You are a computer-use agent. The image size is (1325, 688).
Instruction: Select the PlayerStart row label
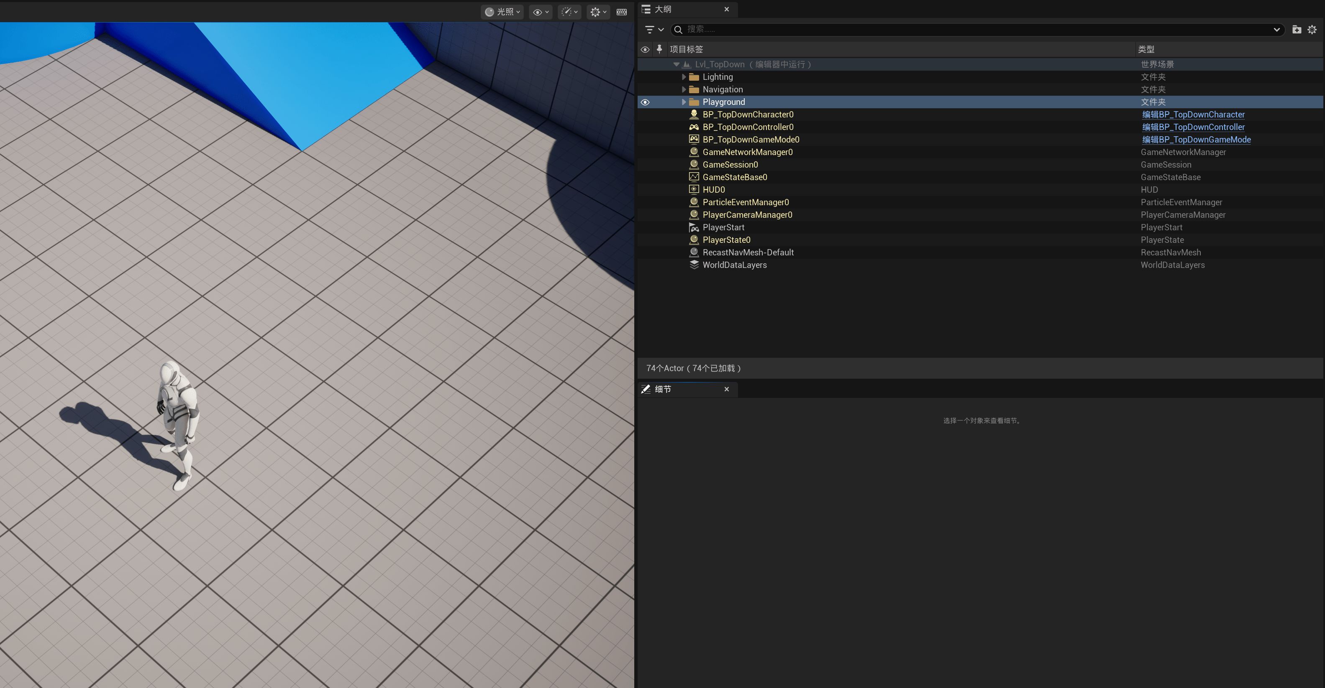pos(723,228)
